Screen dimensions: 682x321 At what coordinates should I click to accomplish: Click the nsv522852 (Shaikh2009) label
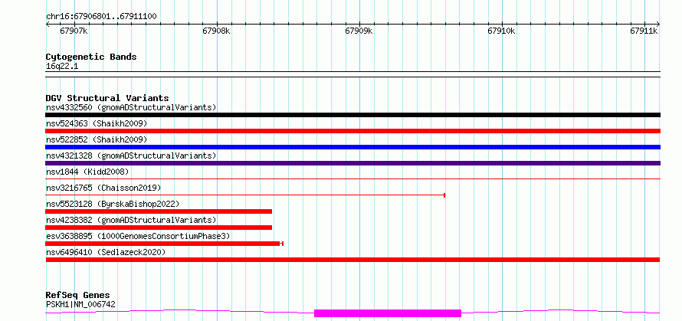tap(97, 139)
